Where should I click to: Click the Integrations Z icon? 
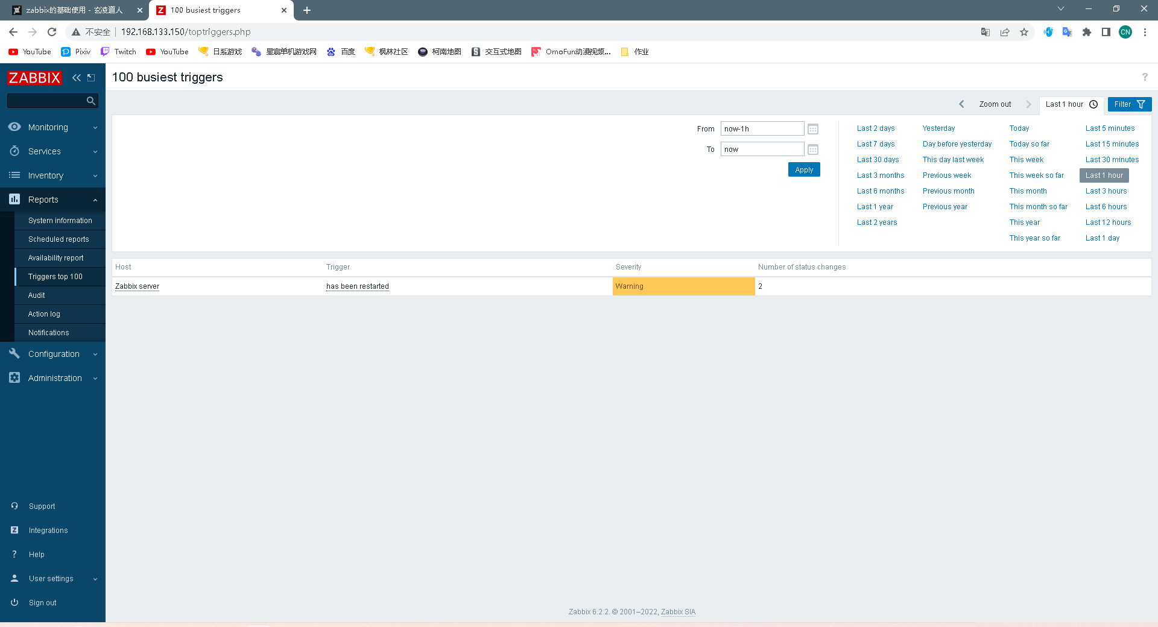pyautogui.click(x=14, y=530)
